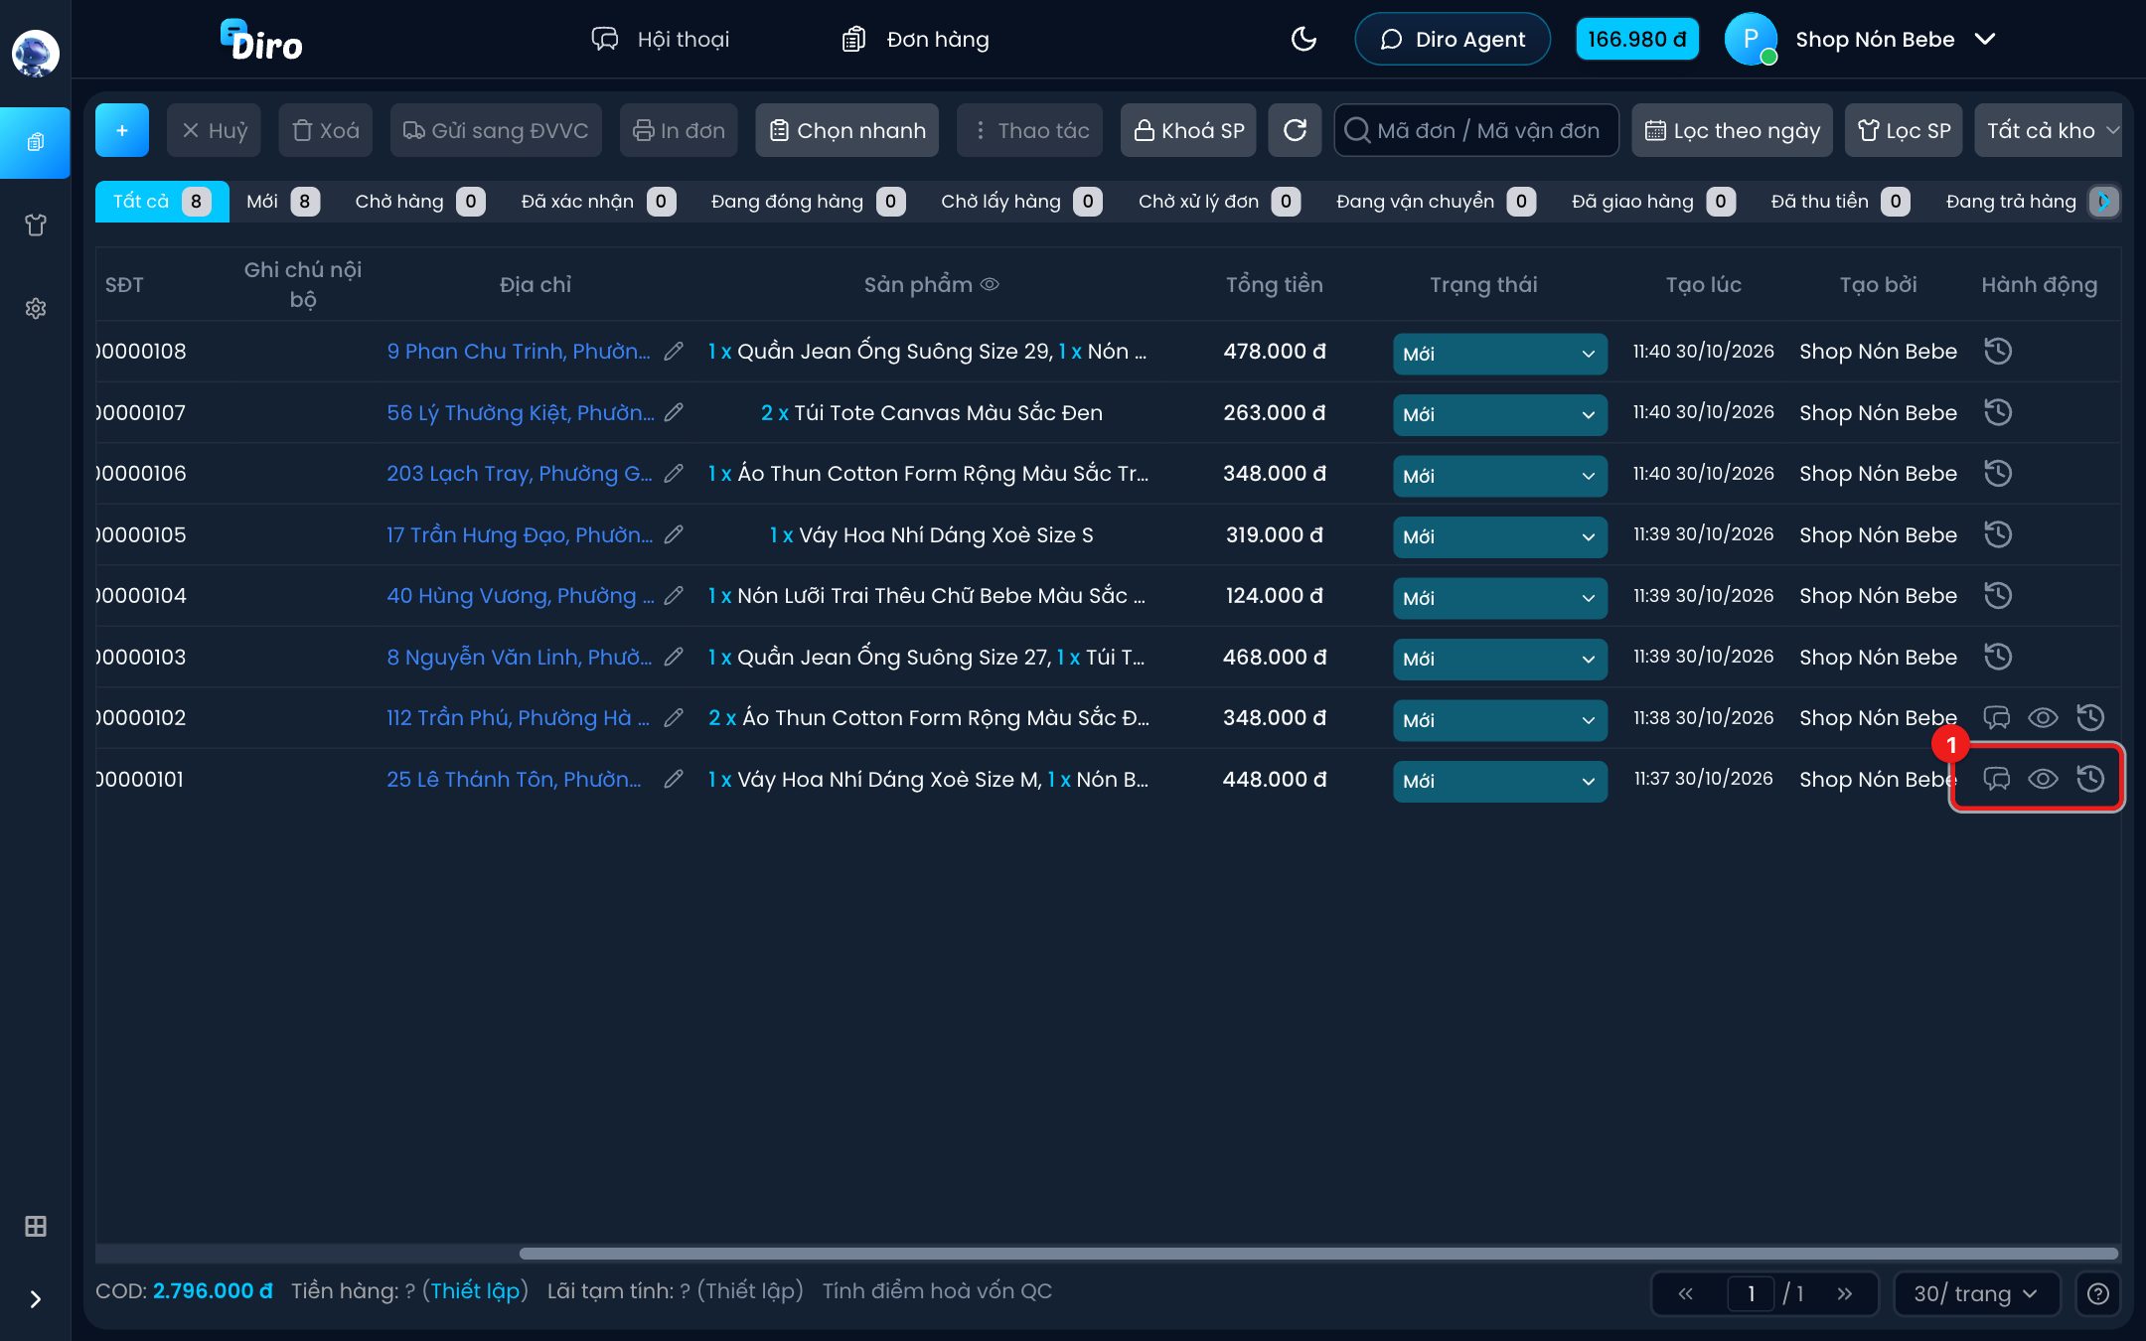The height and width of the screenshot is (1341, 2146).
Task: Change the 30/trang page size dropdown
Action: (1976, 1293)
